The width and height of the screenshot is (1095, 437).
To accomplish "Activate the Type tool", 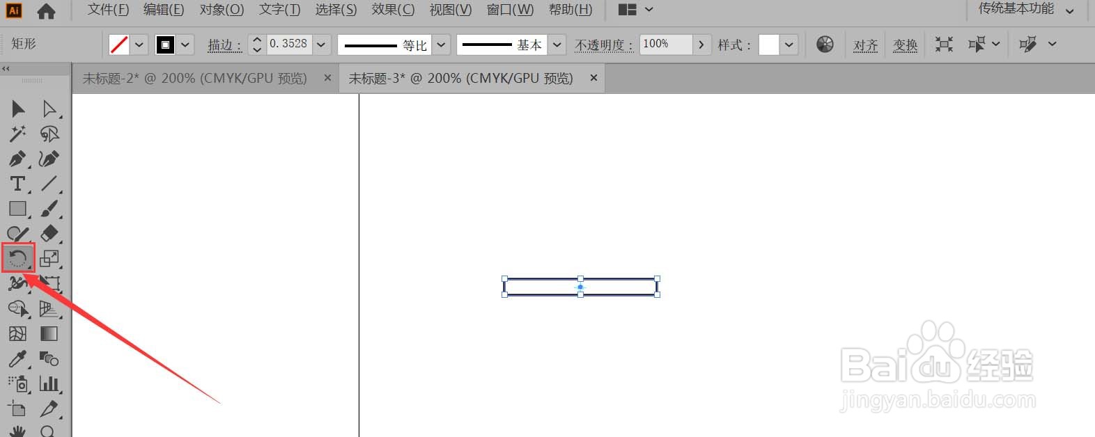I will (18, 184).
